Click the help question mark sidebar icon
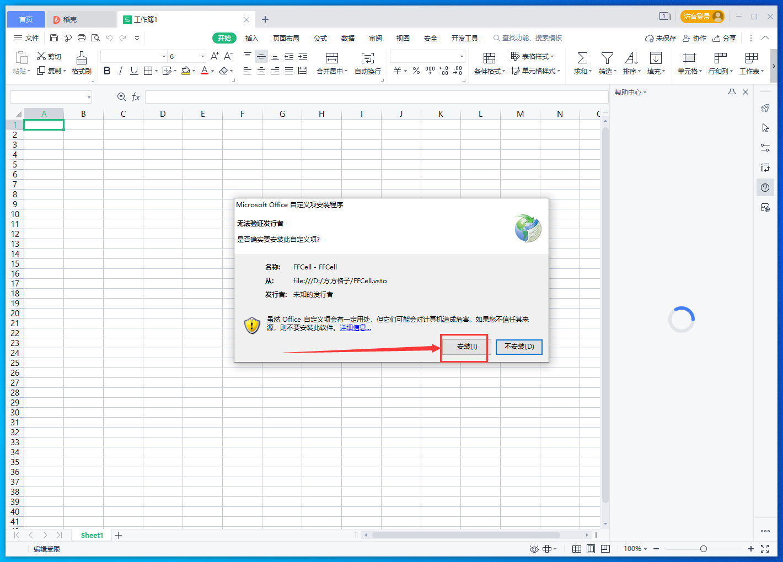 (765, 187)
